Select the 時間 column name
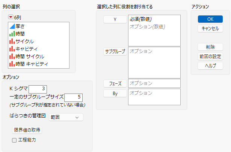Viewport: 231px width, 152px height. click(x=20, y=34)
